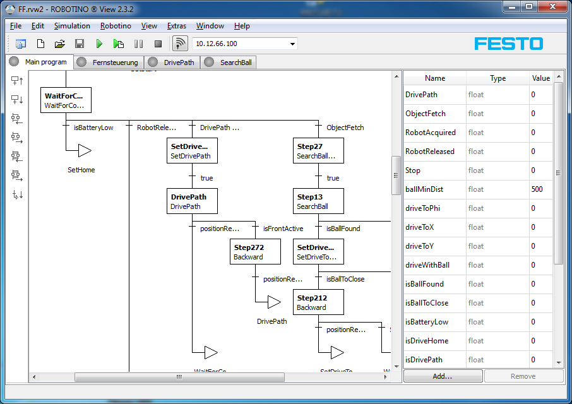Pause the simulation
Viewport: 572px width, 404px height.
pos(138,44)
